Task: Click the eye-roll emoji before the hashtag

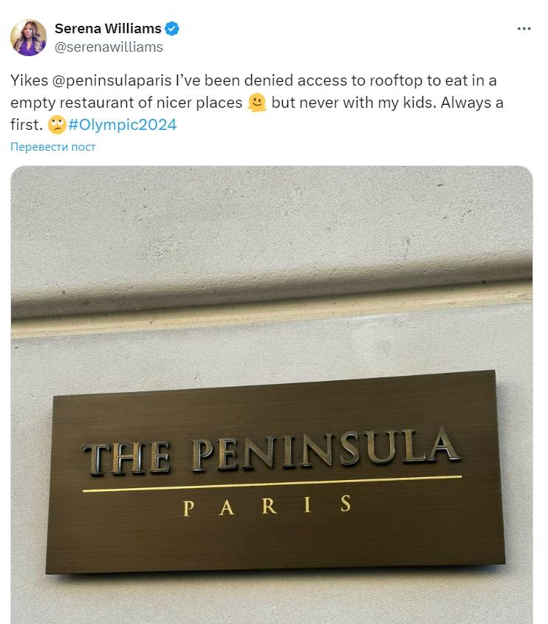Action: coord(57,125)
